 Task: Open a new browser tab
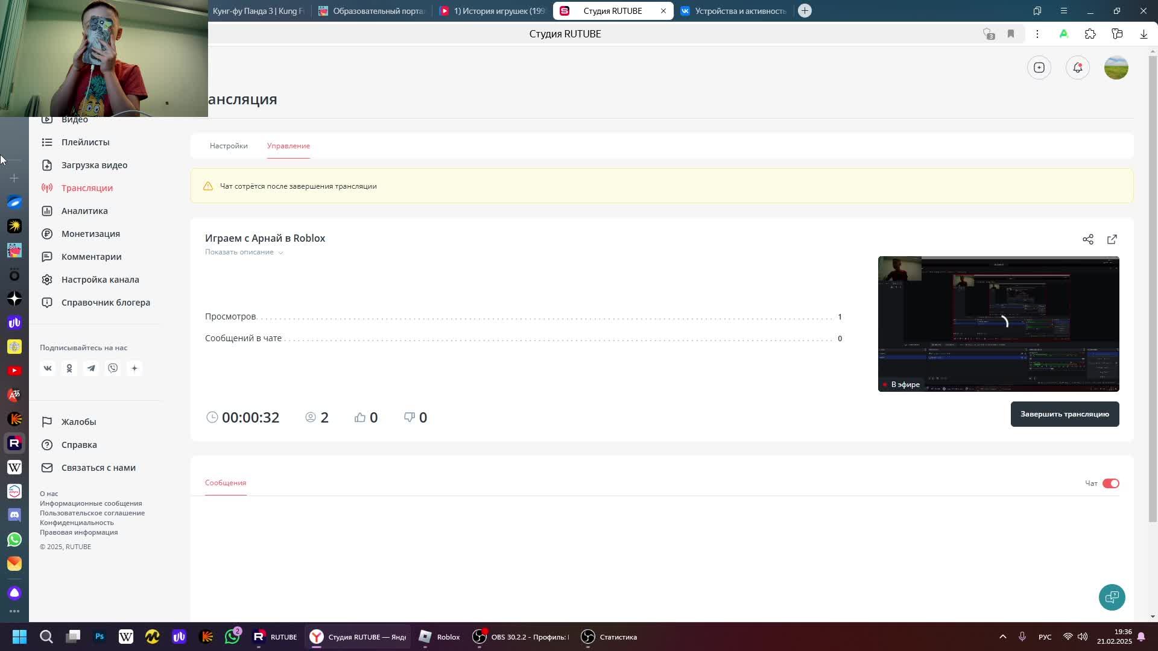pos(805,11)
